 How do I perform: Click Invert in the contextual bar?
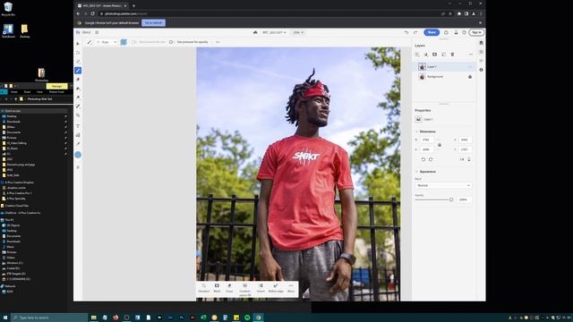[x=261, y=288]
